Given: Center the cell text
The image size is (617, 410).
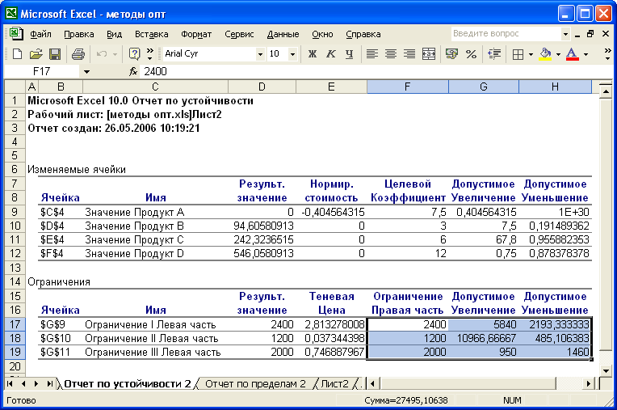Looking at the screenshot, I should pyautogui.click(x=391, y=54).
